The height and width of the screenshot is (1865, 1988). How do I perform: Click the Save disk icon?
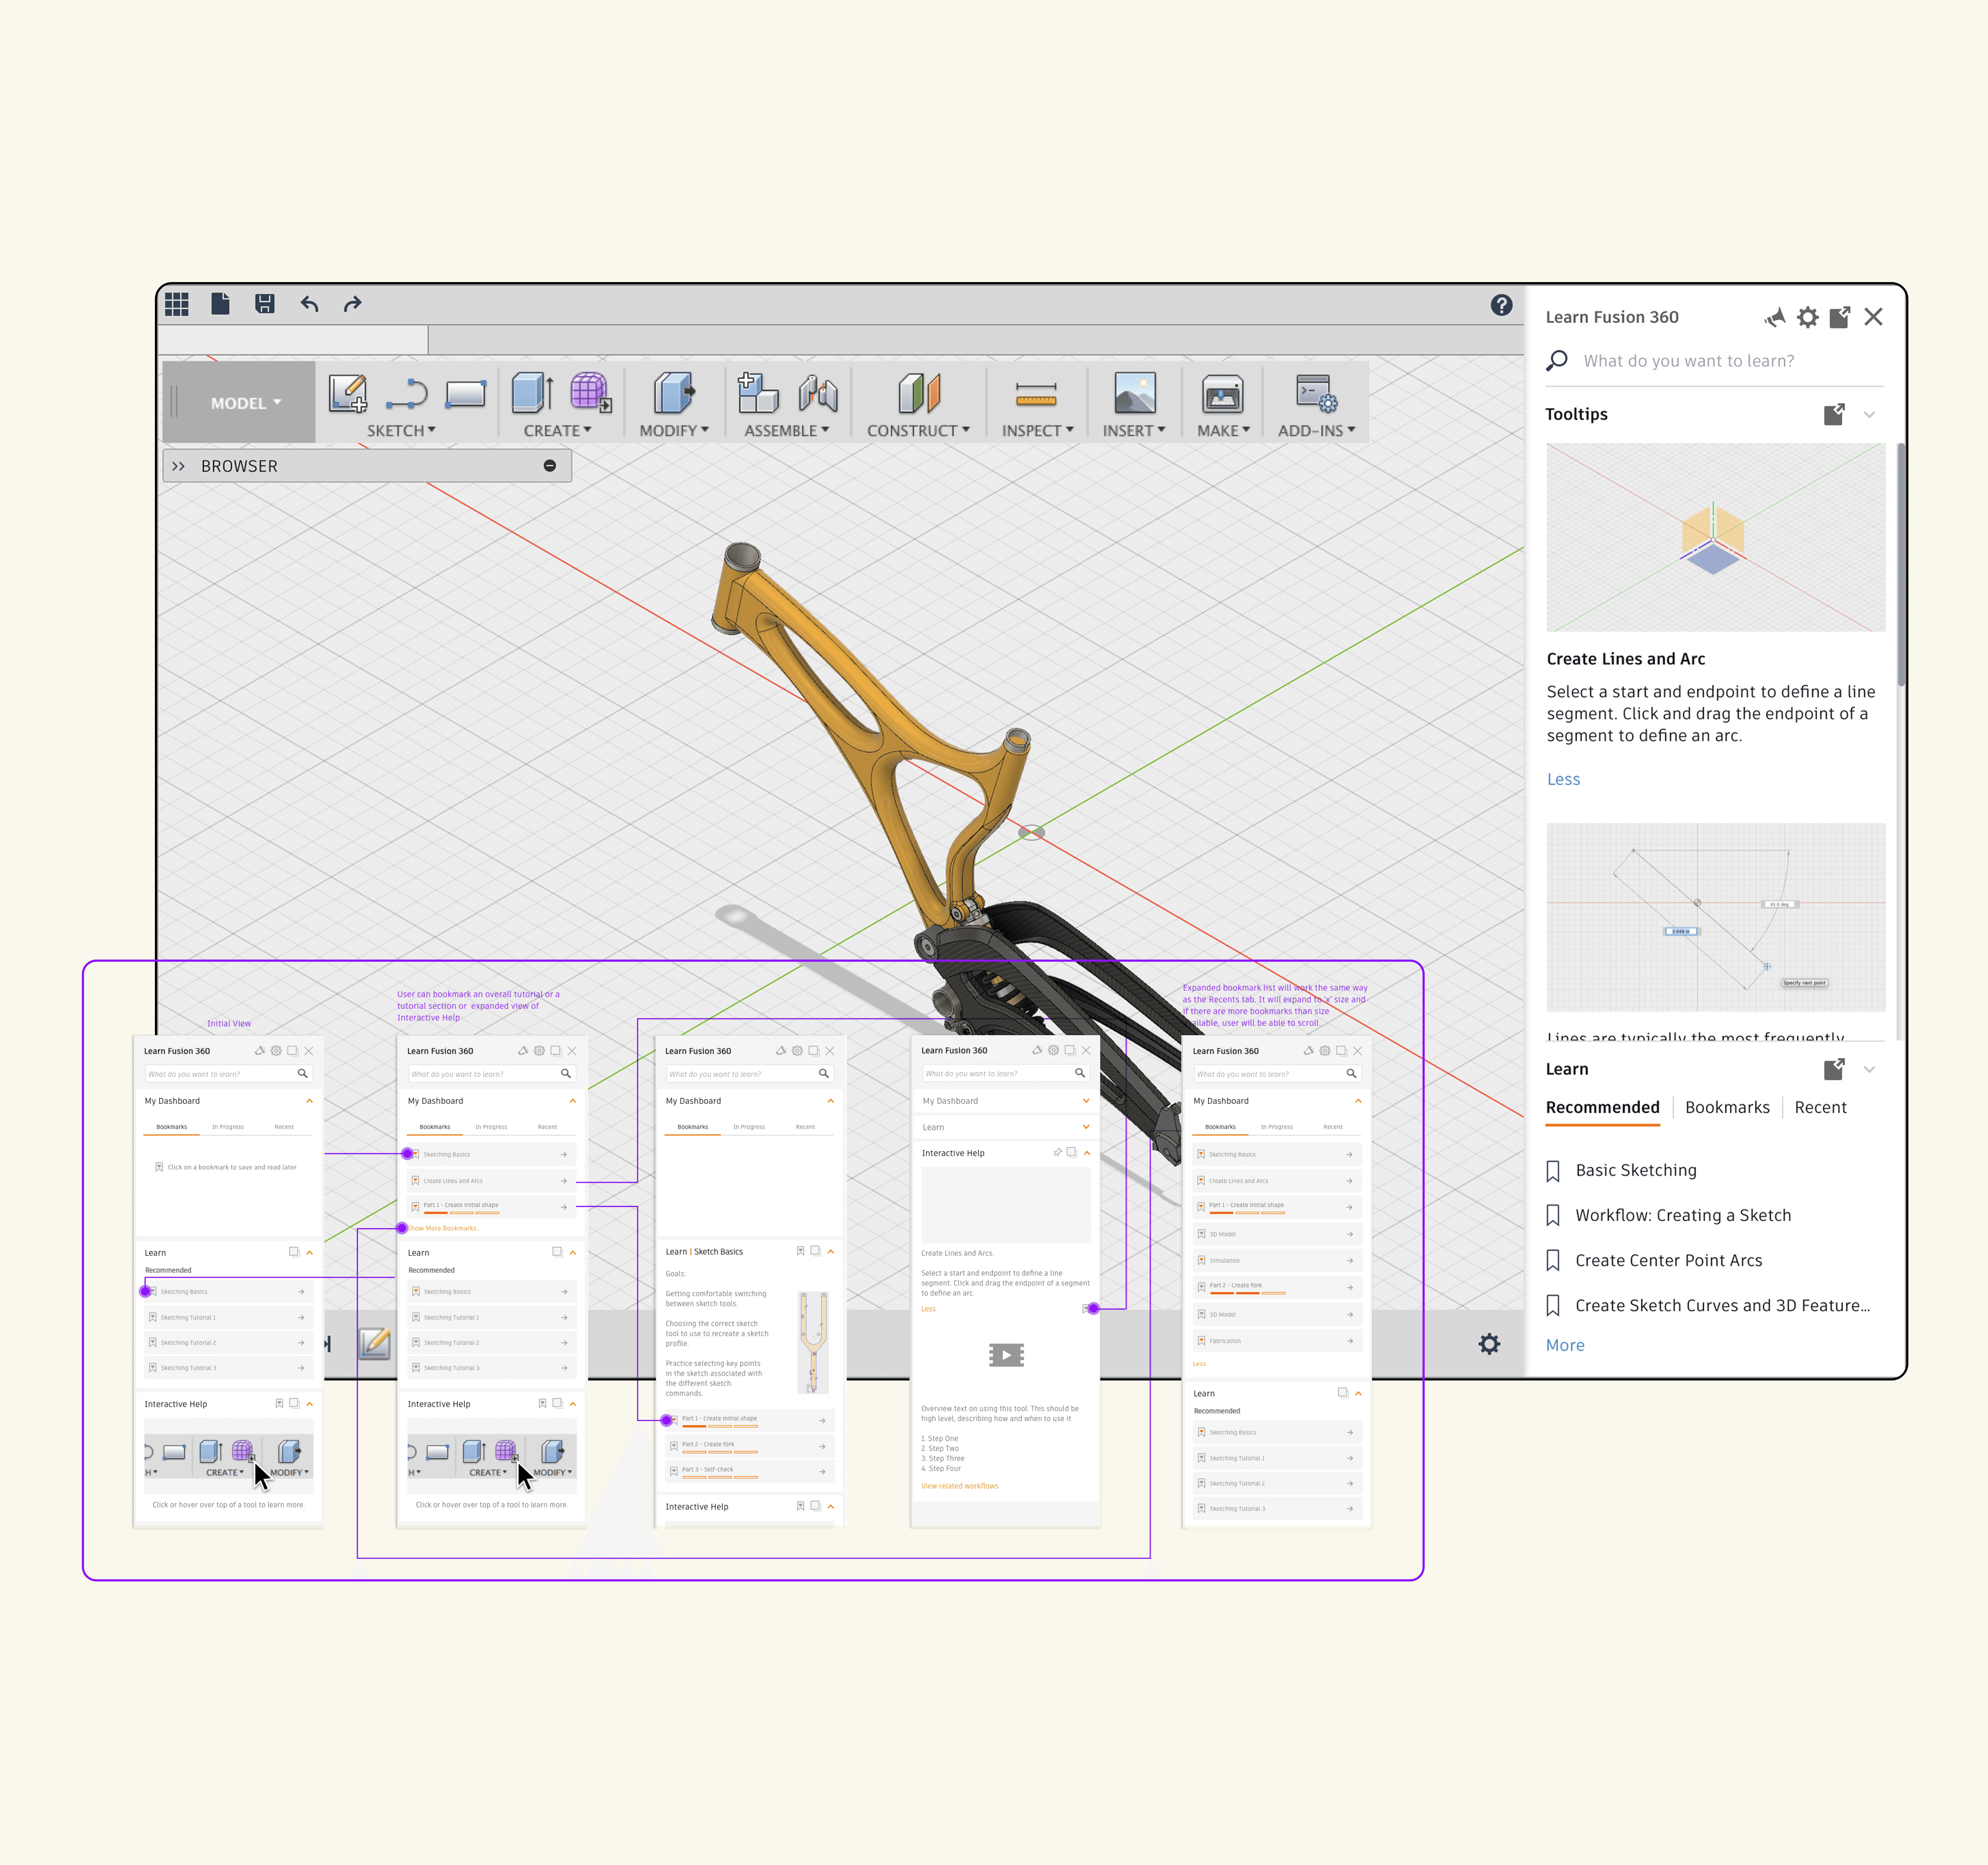264,304
